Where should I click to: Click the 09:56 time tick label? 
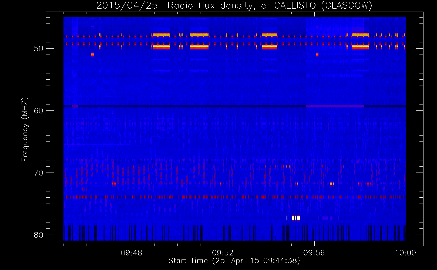coord(314,253)
